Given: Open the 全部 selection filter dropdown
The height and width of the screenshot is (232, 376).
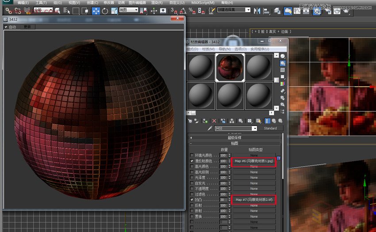Looking at the screenshot, I should tap(43, 10).
